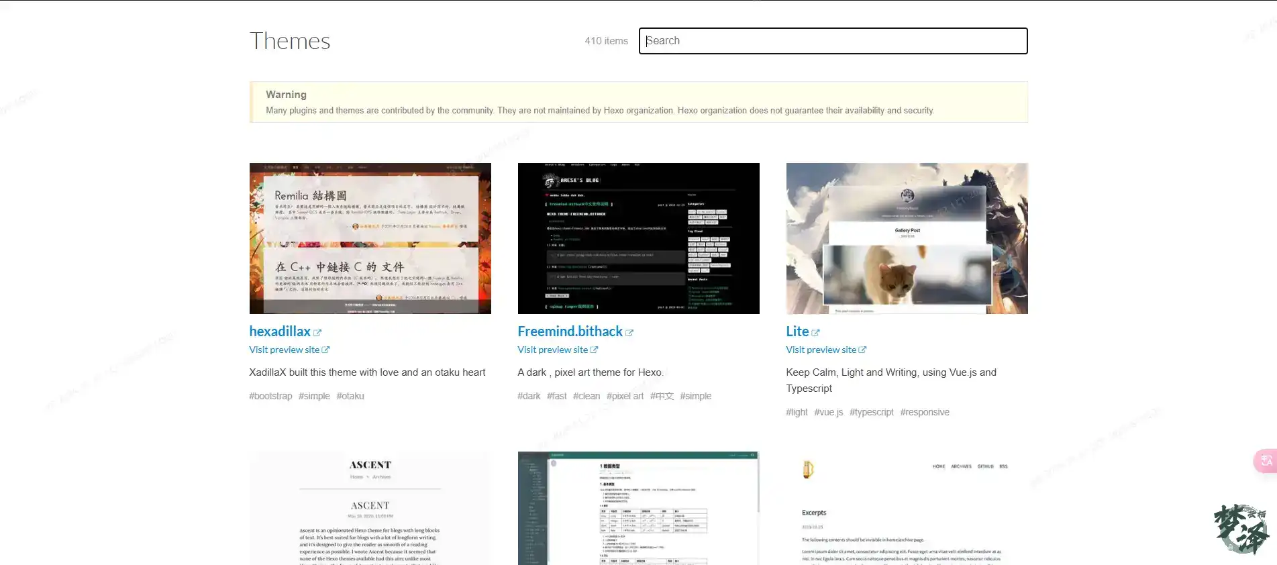Click the external link icon beside Lite
This screenshot has width=1277, height=565.
[x=815, y=333]
